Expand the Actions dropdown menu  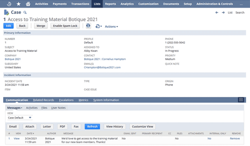(111, 26)
